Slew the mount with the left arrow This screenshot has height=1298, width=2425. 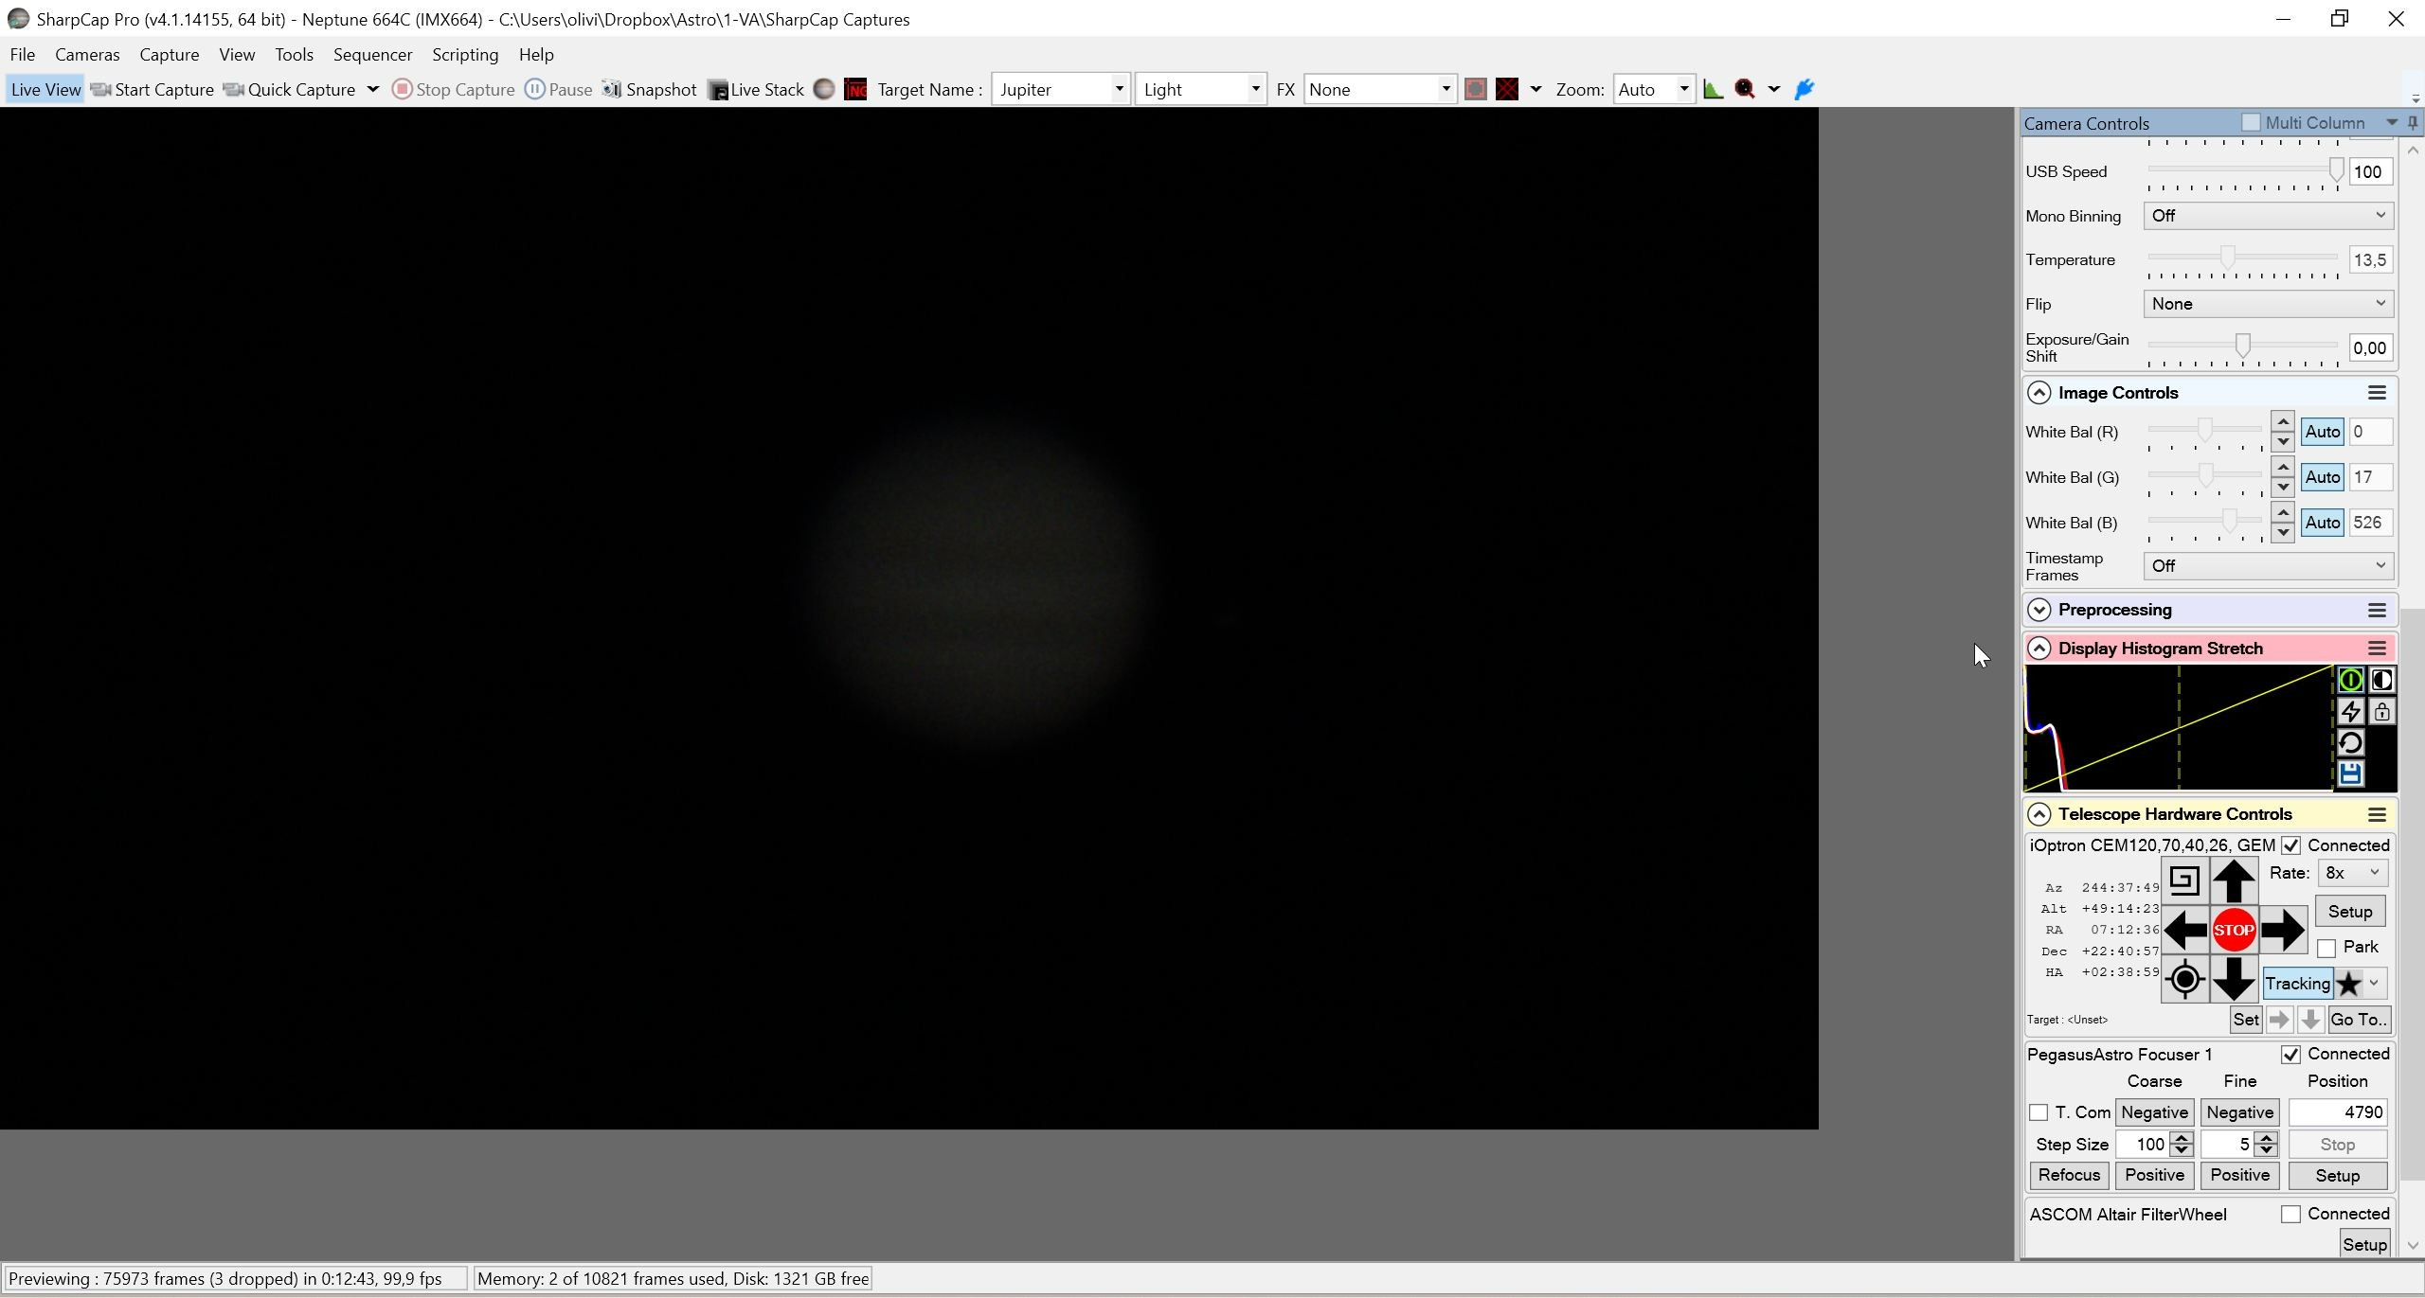click(2184, 930)
